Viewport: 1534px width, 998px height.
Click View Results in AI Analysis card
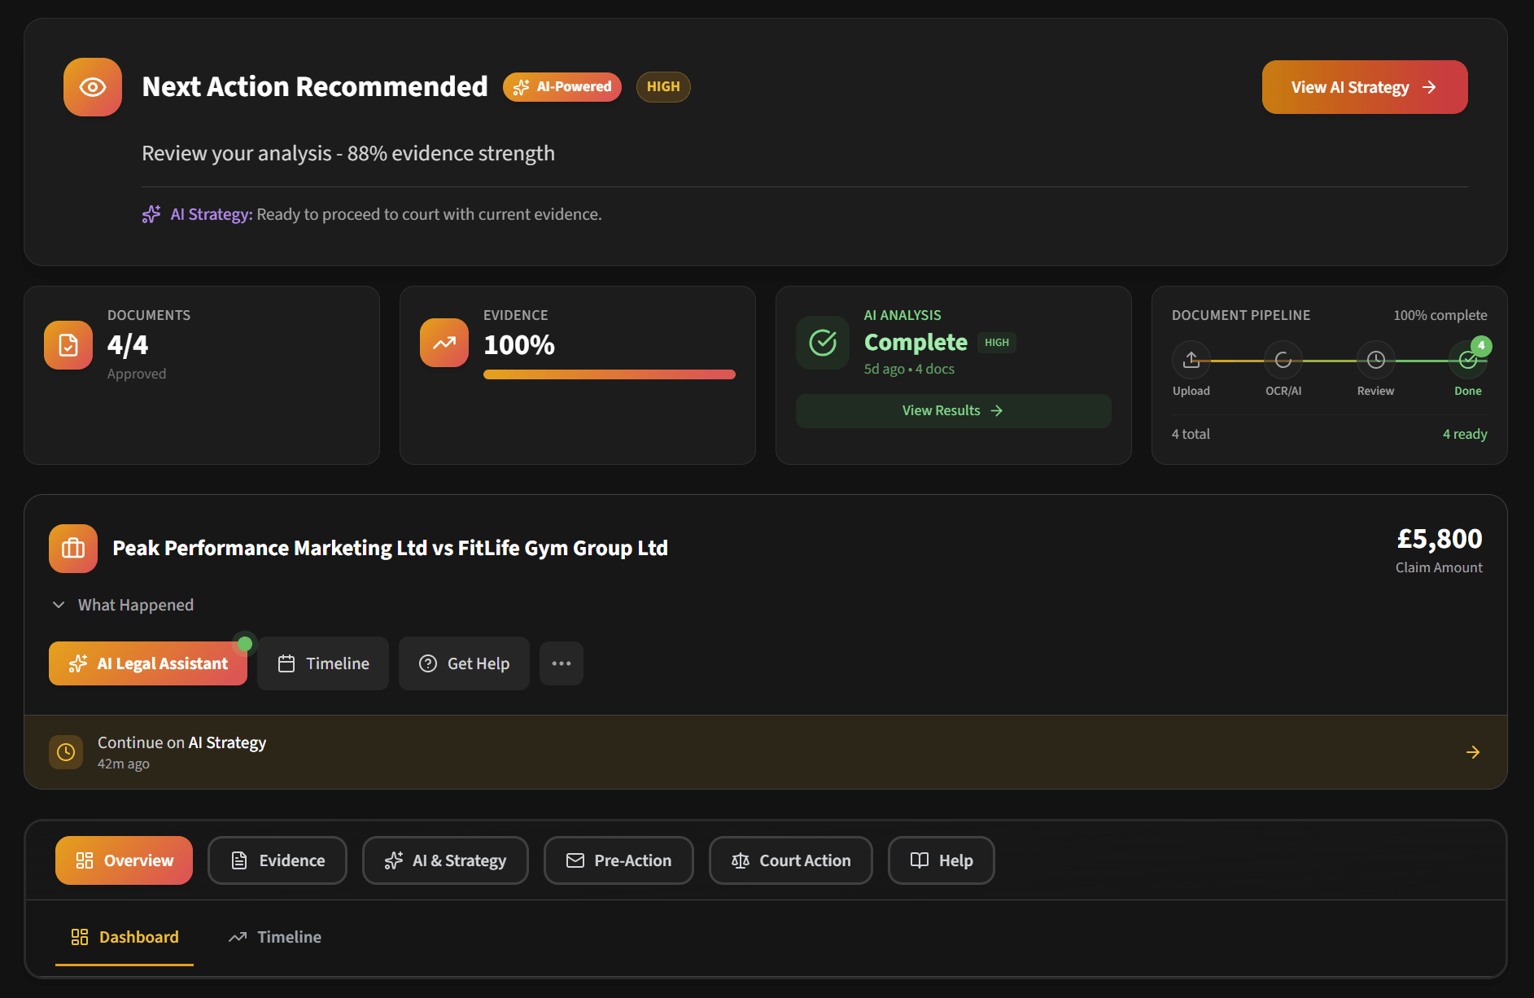point(952,410)
